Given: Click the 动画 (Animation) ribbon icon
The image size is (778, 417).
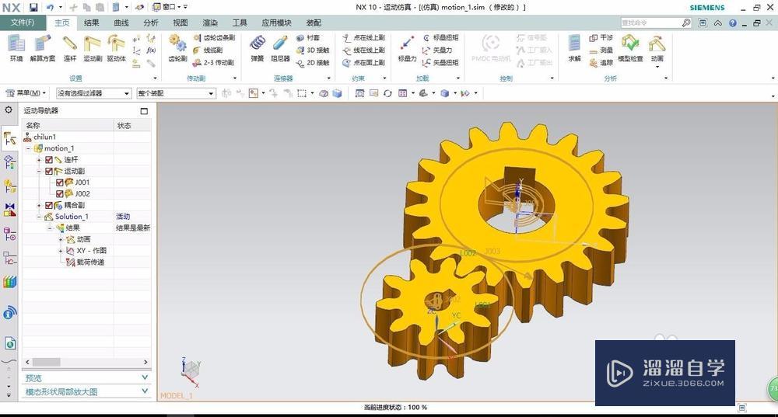Looking at the screenshot, I should pos(657,48).
